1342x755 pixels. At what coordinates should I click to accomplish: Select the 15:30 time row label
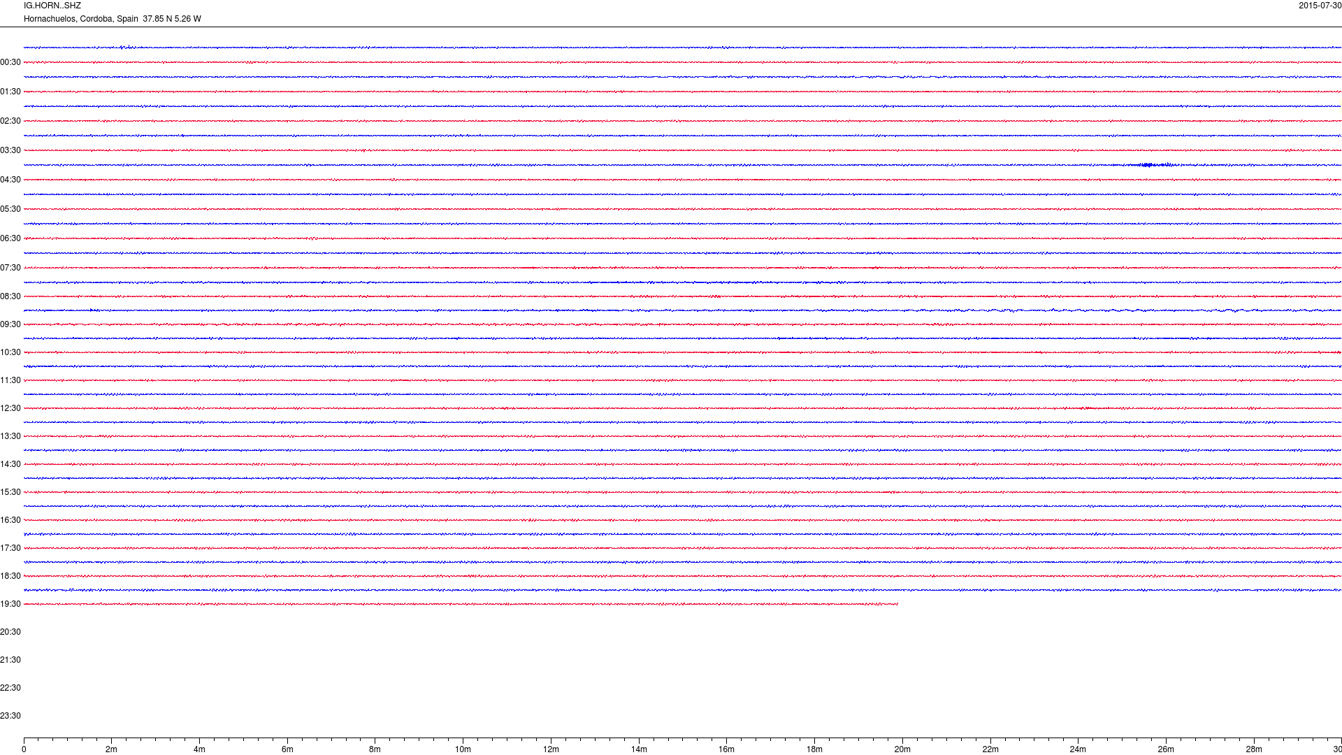(10, 492)
